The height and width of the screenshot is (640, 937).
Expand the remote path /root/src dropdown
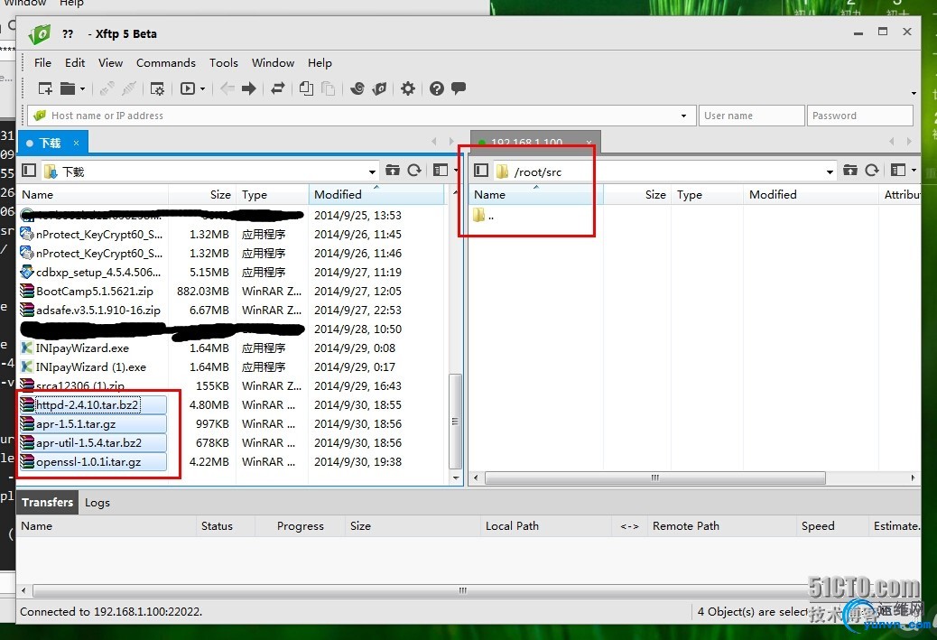click(830, 172)
